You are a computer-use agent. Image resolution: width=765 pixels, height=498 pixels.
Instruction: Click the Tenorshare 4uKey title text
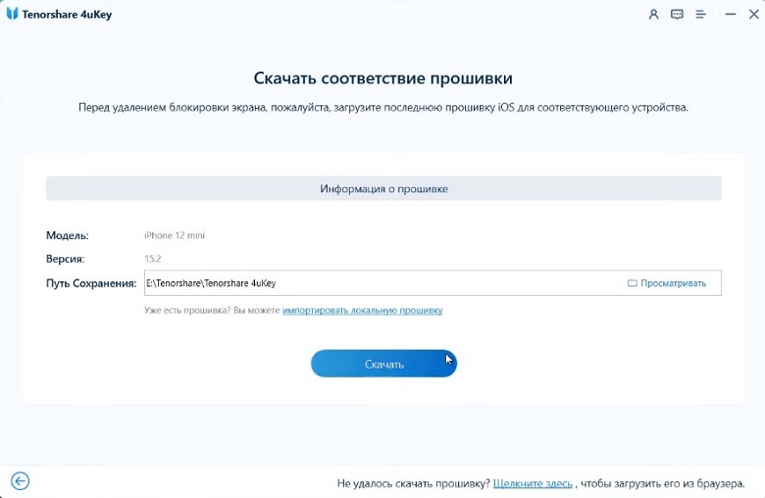(68, 15)
